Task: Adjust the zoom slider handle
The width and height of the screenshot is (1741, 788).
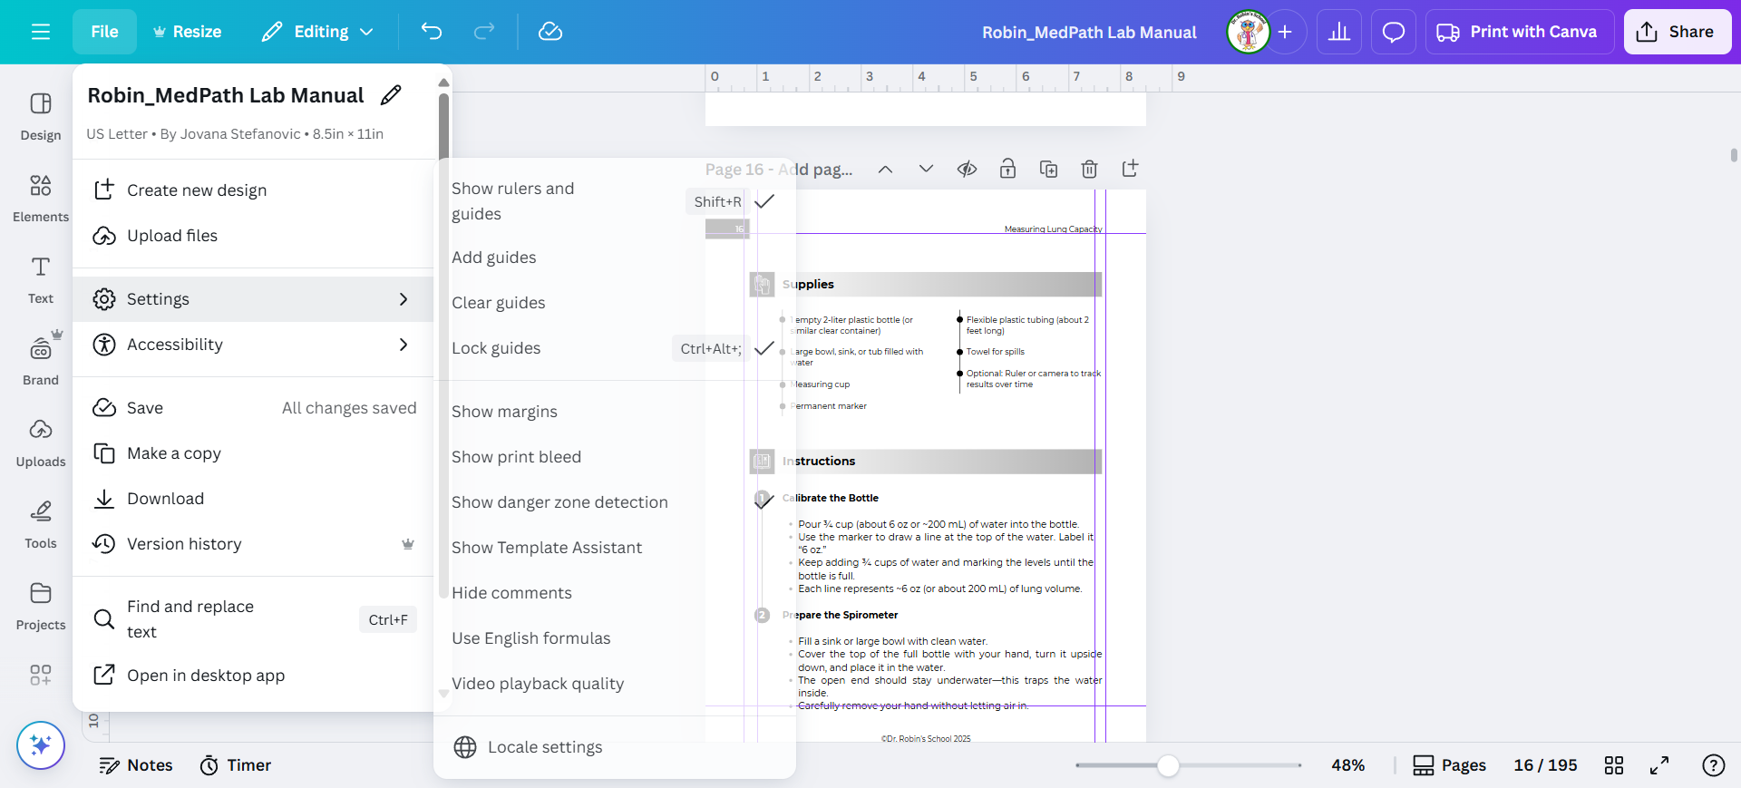Action: point(1168,765)
